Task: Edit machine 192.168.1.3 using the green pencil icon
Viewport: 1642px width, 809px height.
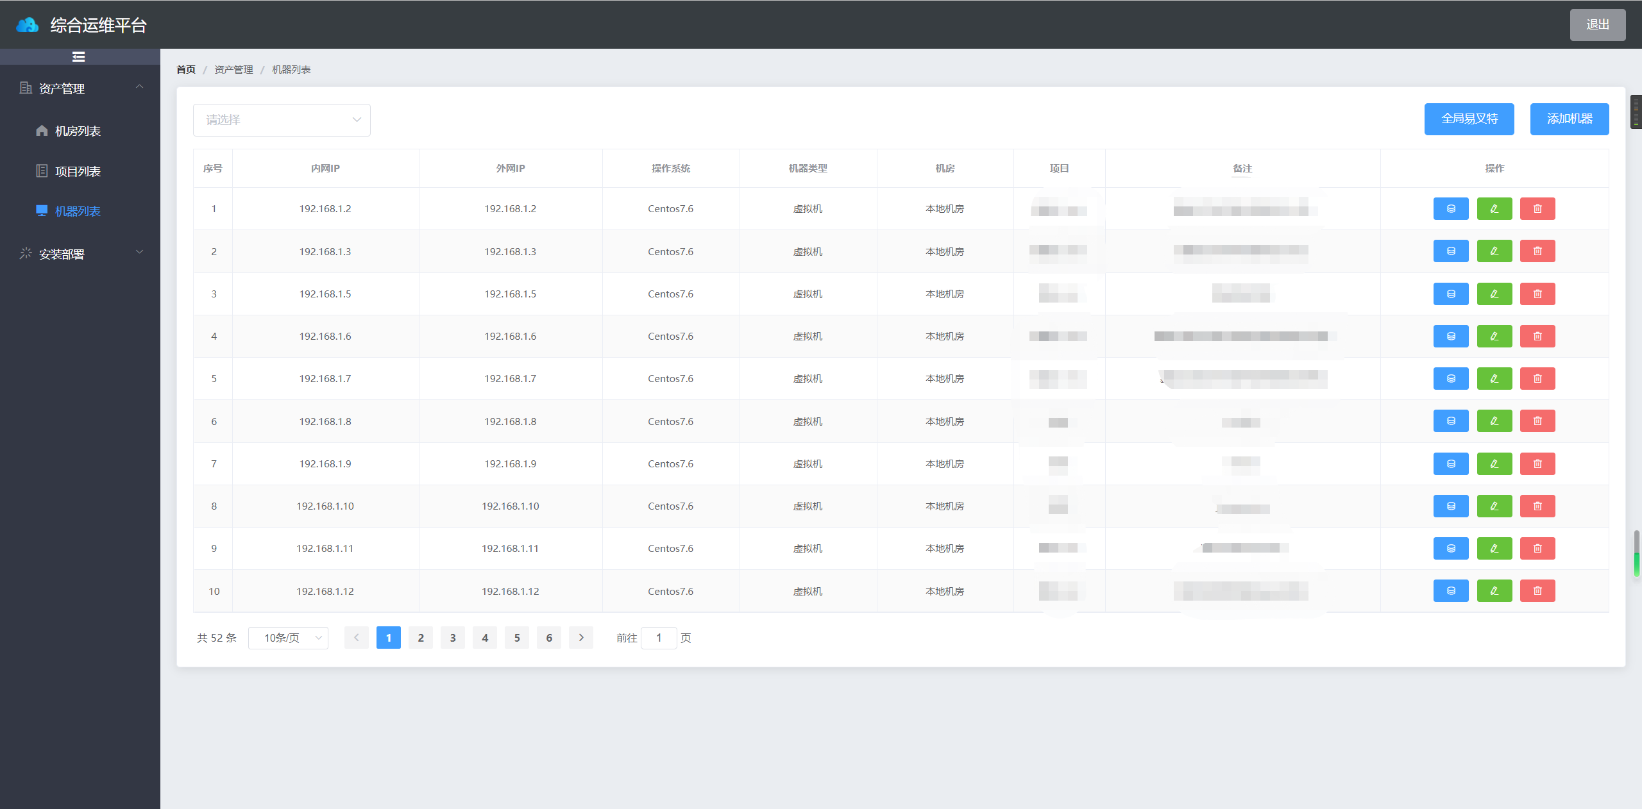Action: 1494,251
